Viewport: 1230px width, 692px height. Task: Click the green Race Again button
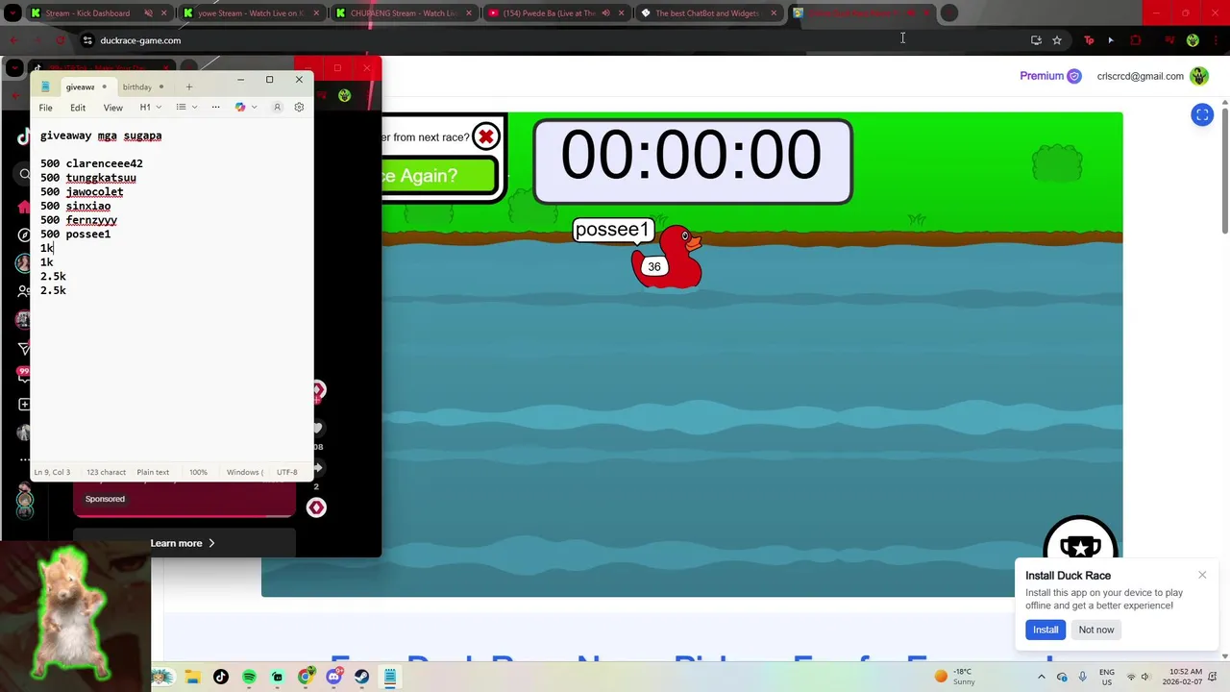pyautogui.click(x=439, y=176)
